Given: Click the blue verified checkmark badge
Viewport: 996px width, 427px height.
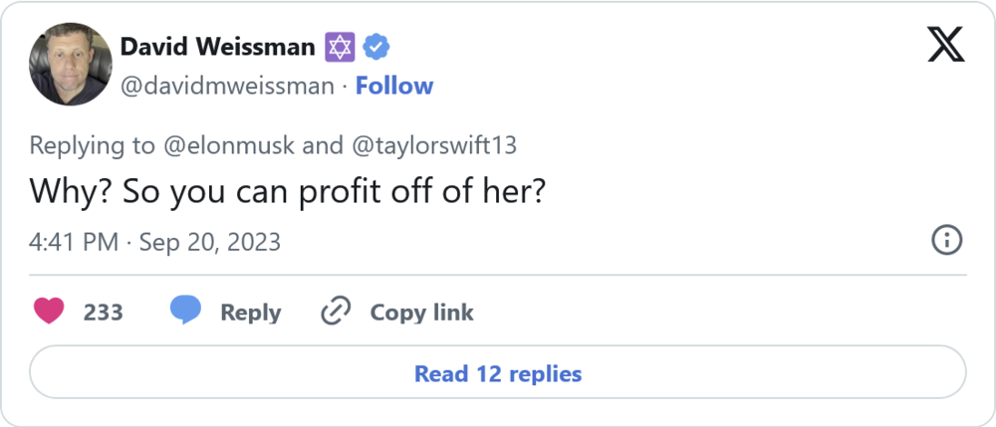Looking at the screenshot, I should point(375,46).
